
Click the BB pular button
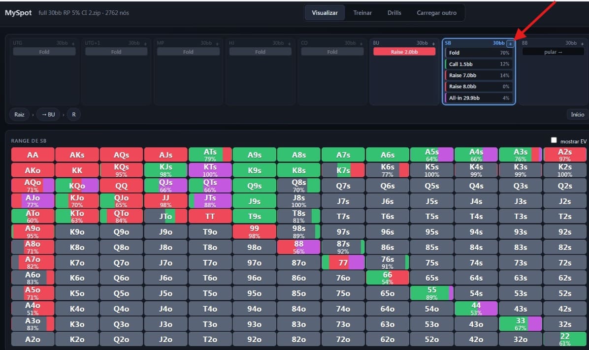coord(553,52)
